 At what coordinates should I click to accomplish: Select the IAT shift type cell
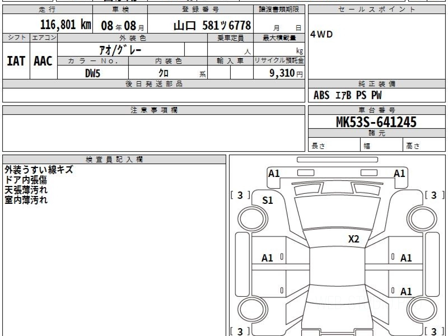[x=16, y=61]
